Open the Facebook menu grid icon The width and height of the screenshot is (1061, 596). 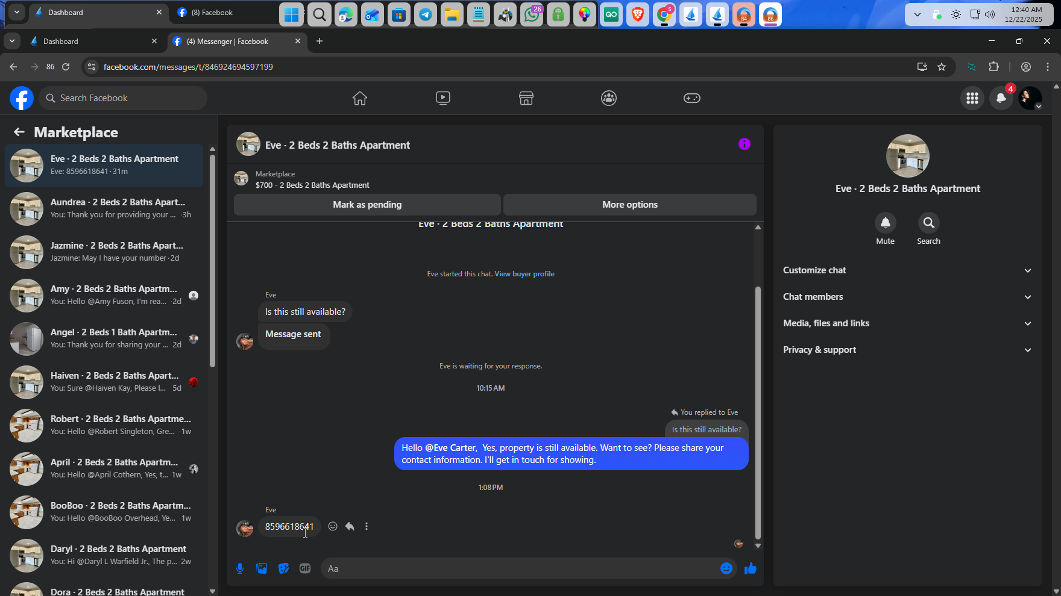pyautogui.click(x=972, y=98)
